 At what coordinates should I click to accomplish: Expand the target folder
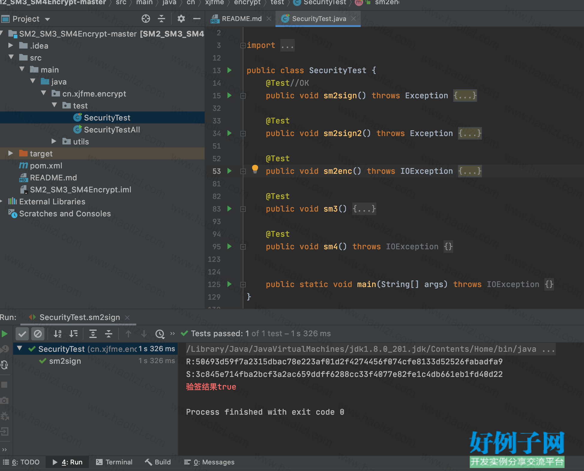pyautogui.click(x=11, y=153)
